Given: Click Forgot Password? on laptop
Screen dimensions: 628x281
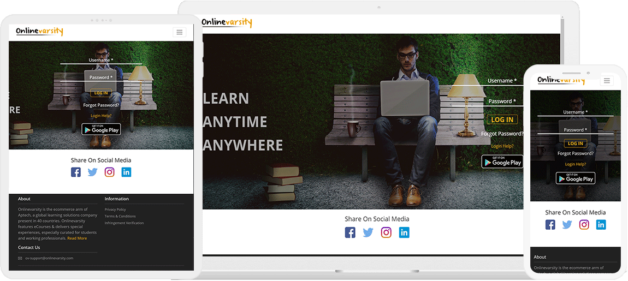Looking at the screenshot, I should tap(502, 134).
